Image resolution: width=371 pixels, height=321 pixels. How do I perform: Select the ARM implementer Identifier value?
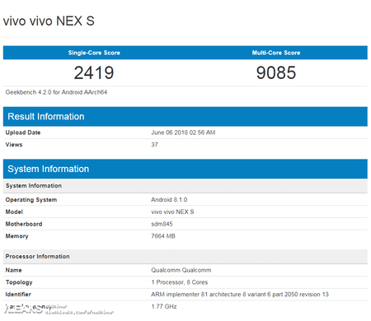coord(240,294)
